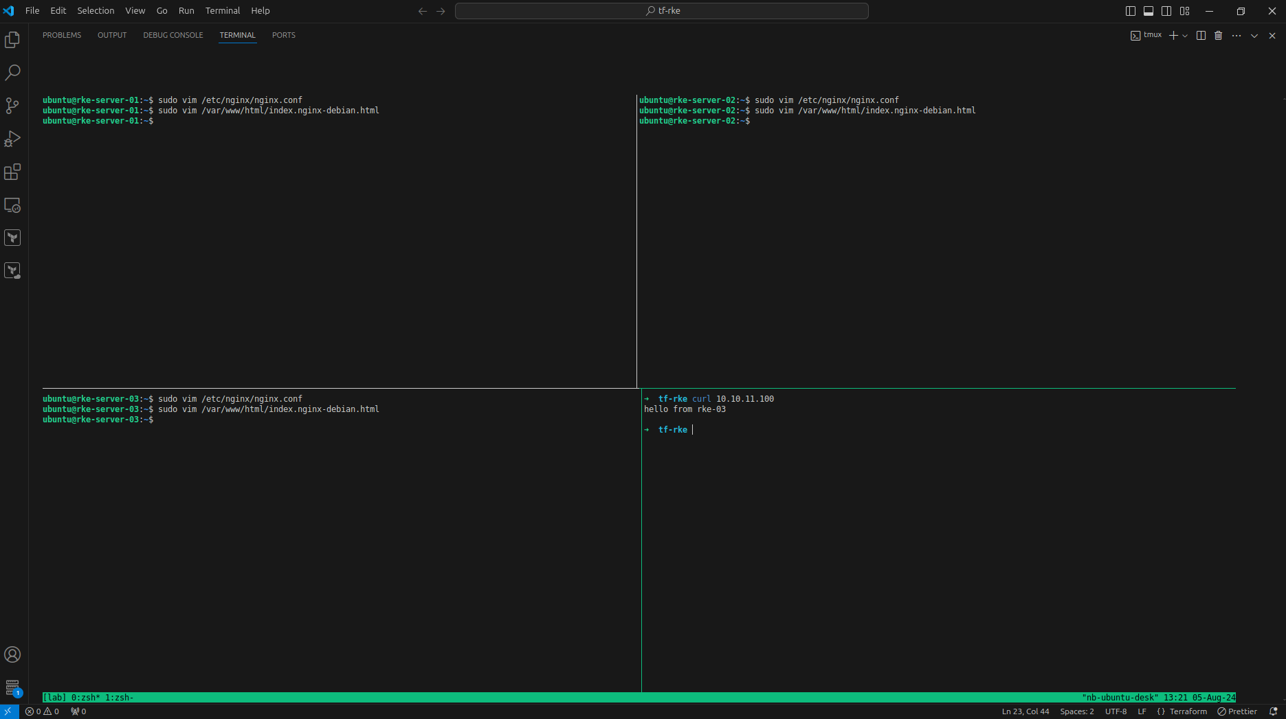Viewport: 1286px width, 719px height.
Task: Open the Extensions view
Action: tap(12, 172)
